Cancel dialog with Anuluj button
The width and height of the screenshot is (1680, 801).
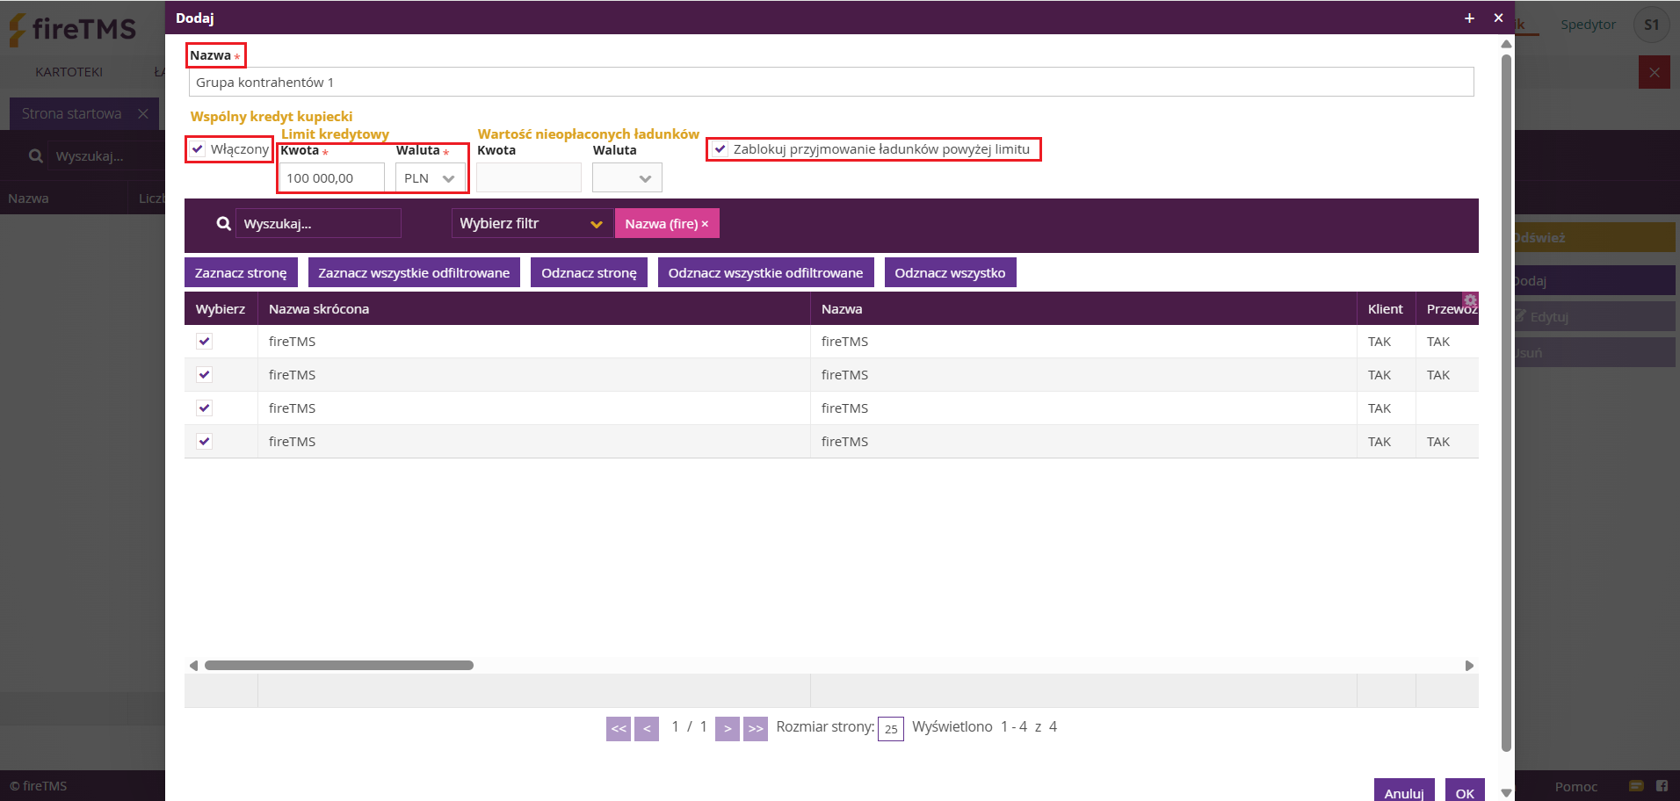(1404, 790)
